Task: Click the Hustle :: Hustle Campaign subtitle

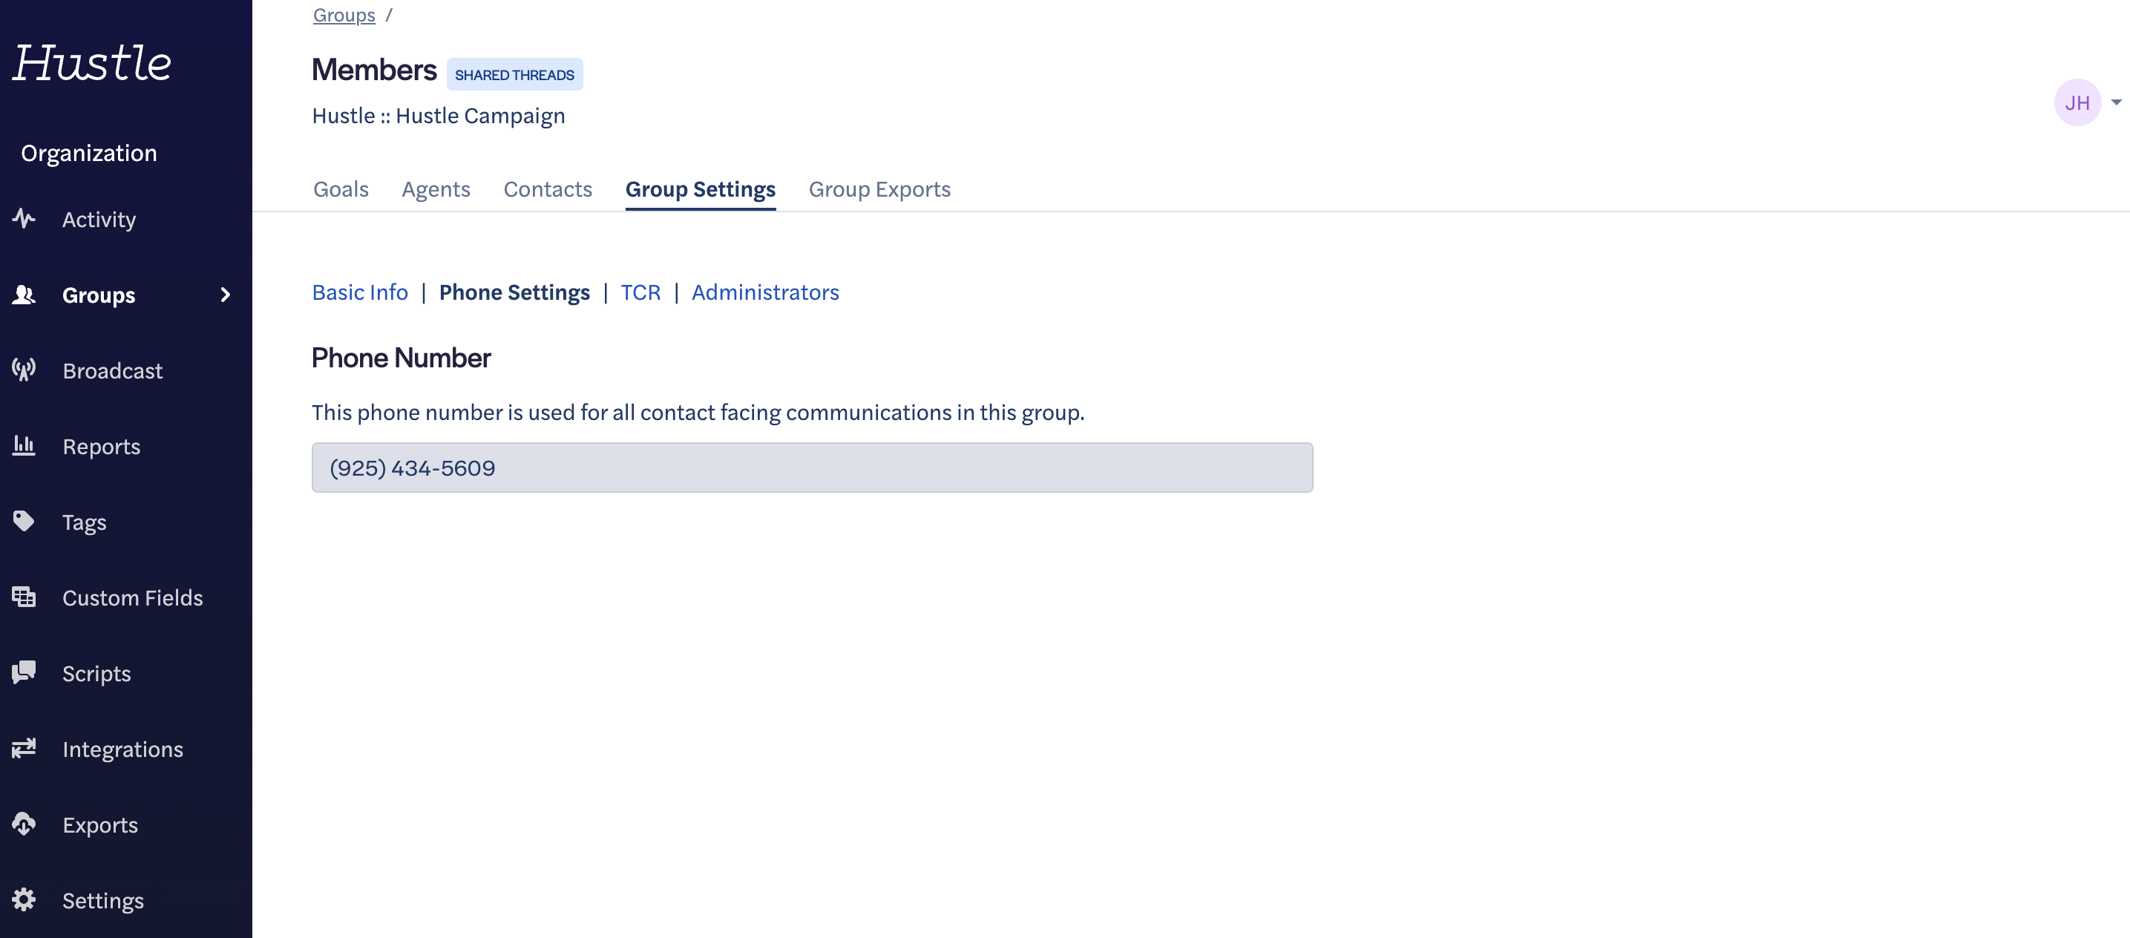Action: 438,116
